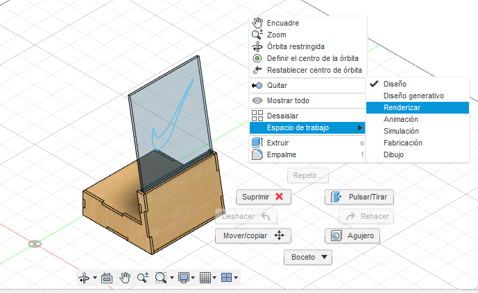Open the Display settings dropdown arrow

pos(193,278)
